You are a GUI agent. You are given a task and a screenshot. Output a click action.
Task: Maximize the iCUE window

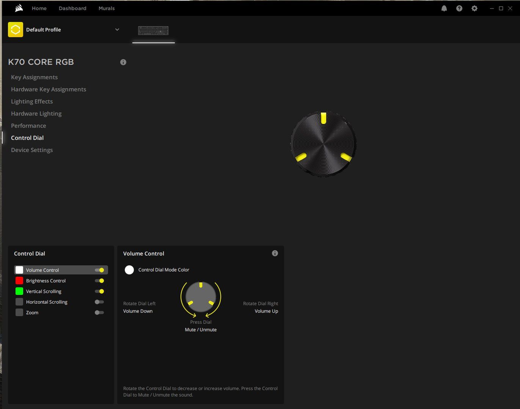(x=501, y=8)
